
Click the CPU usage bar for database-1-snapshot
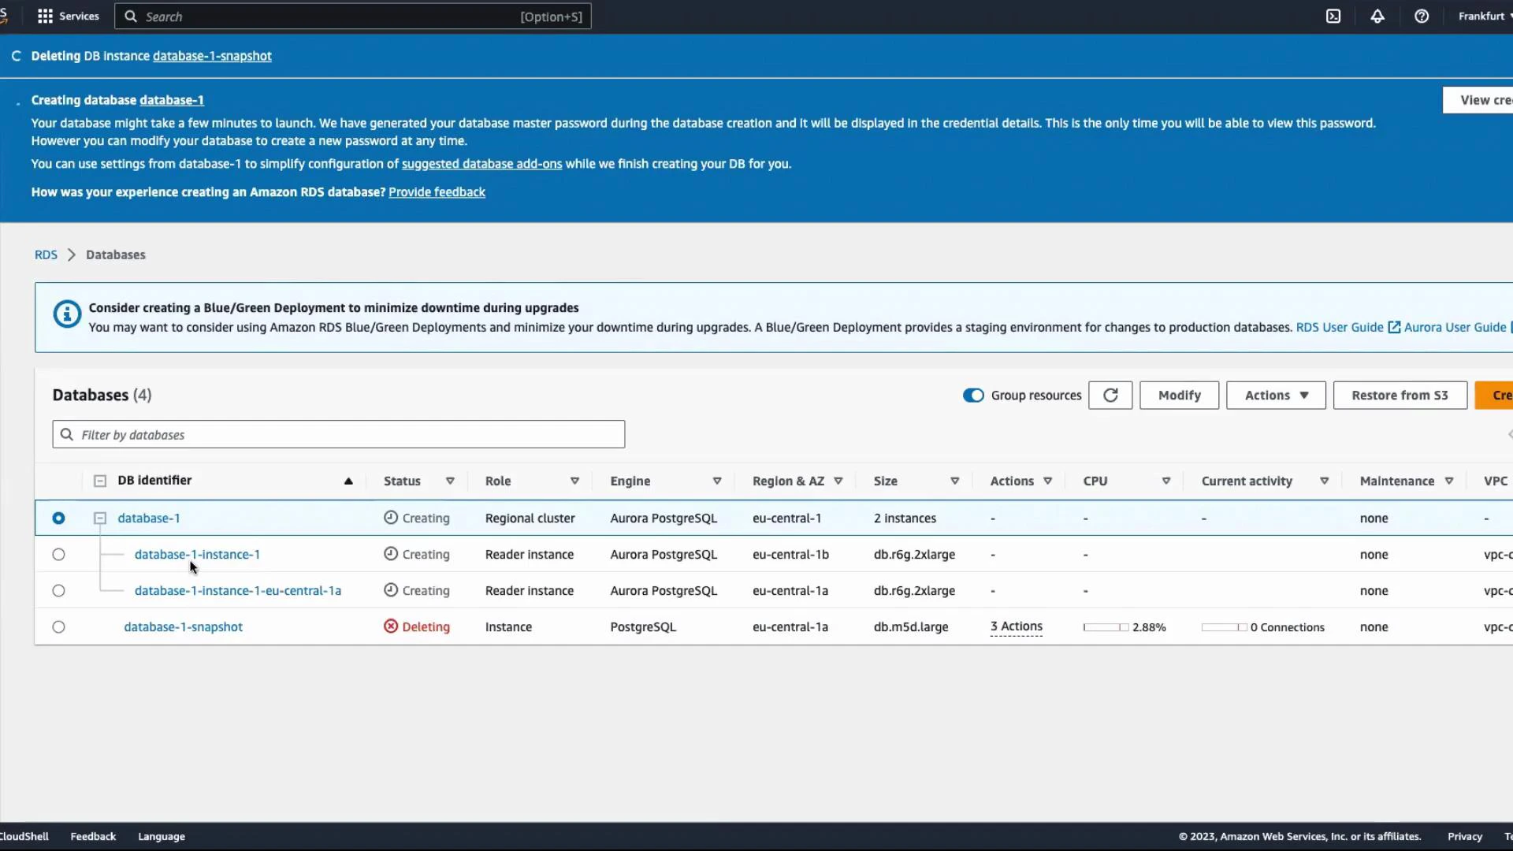click(1106, 626)
